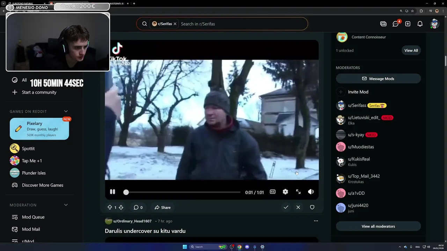The width and height of the screenshot is (447, 251).
Task: Click Discover More Games
Action: tap(42, 185)
